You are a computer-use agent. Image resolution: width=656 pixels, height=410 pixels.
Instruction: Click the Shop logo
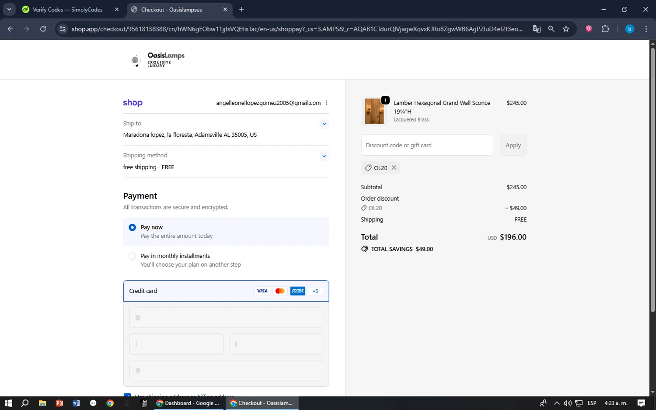[133, 103]
